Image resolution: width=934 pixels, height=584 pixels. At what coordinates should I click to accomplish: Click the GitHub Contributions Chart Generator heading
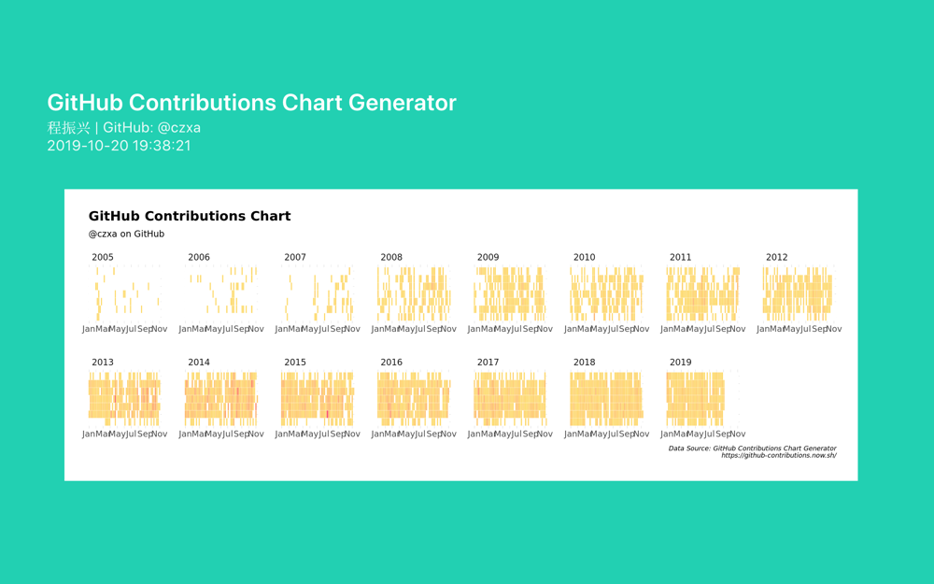(251, 103)
